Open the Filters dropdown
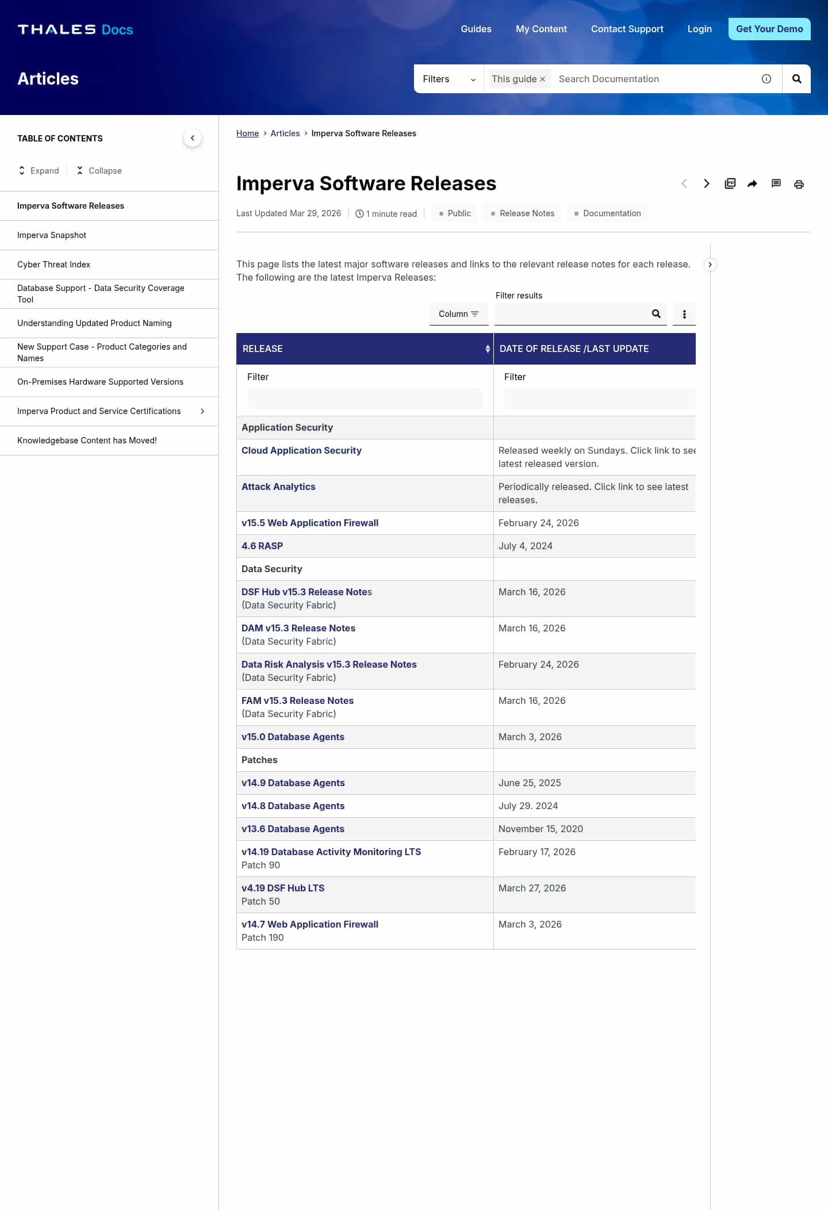The width and height of the screenshot is (828, 1210). pyautogui.click(x=448, y=79)
